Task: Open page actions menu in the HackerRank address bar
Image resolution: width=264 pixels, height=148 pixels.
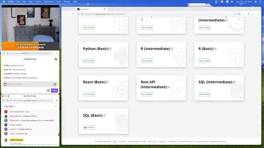Action: coord(235,14)
